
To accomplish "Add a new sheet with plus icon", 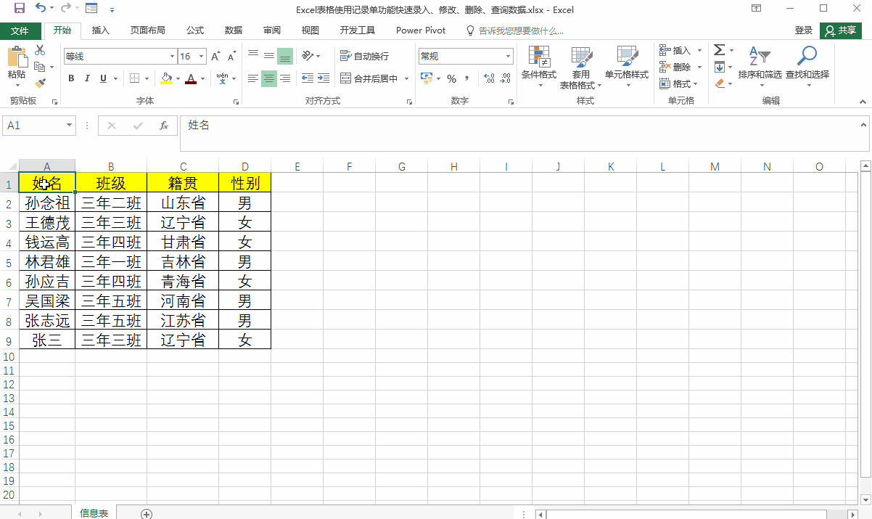I will pyautogui.click(x=147, y=514).
